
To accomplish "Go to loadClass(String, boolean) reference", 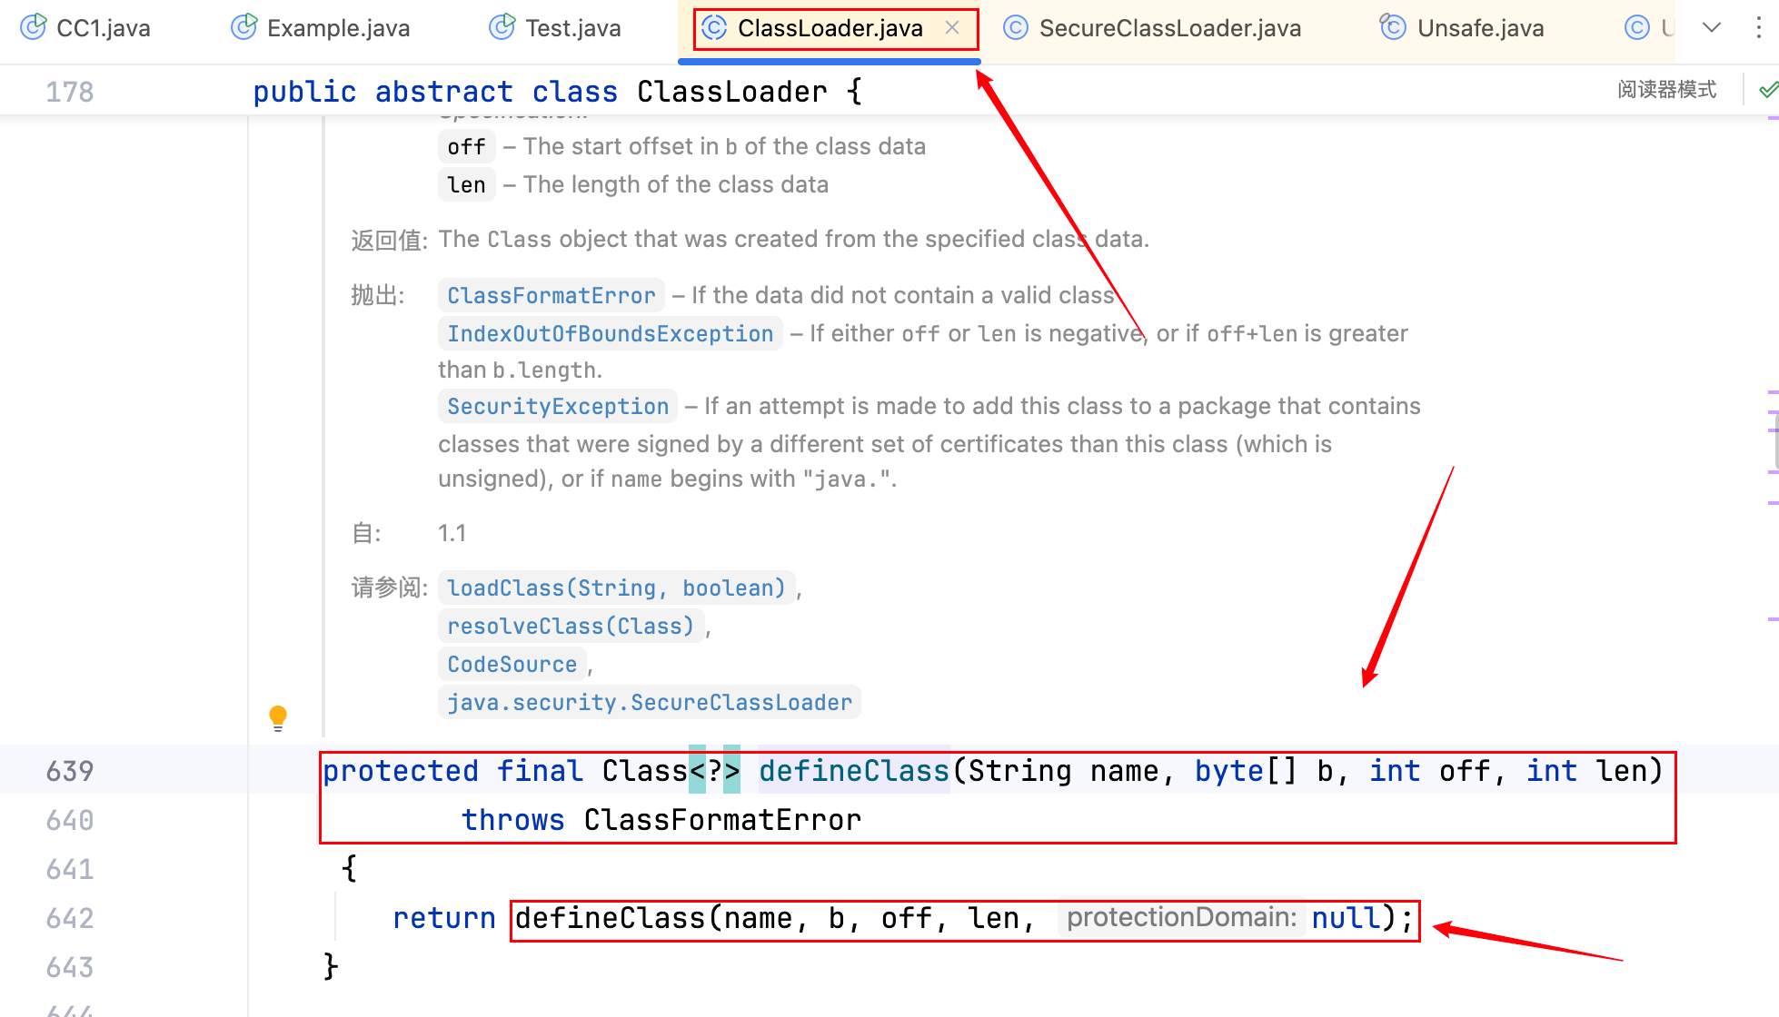I will pos(616,588).
